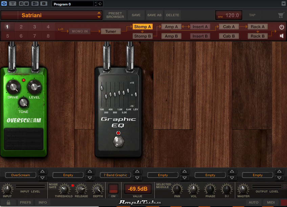Click the DELETE preset button
The height and width of the screenshot is (207, 287).
(173, 15)
